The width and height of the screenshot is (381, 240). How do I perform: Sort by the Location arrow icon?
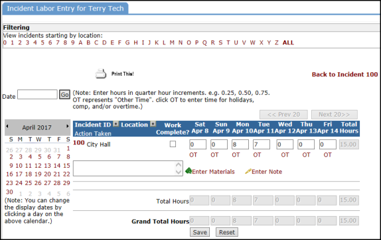coord(153,124)
